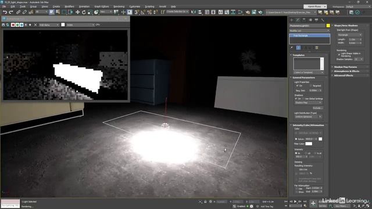
Task: Toggle Use Global Settings checkbox
Action: [303, 99]
